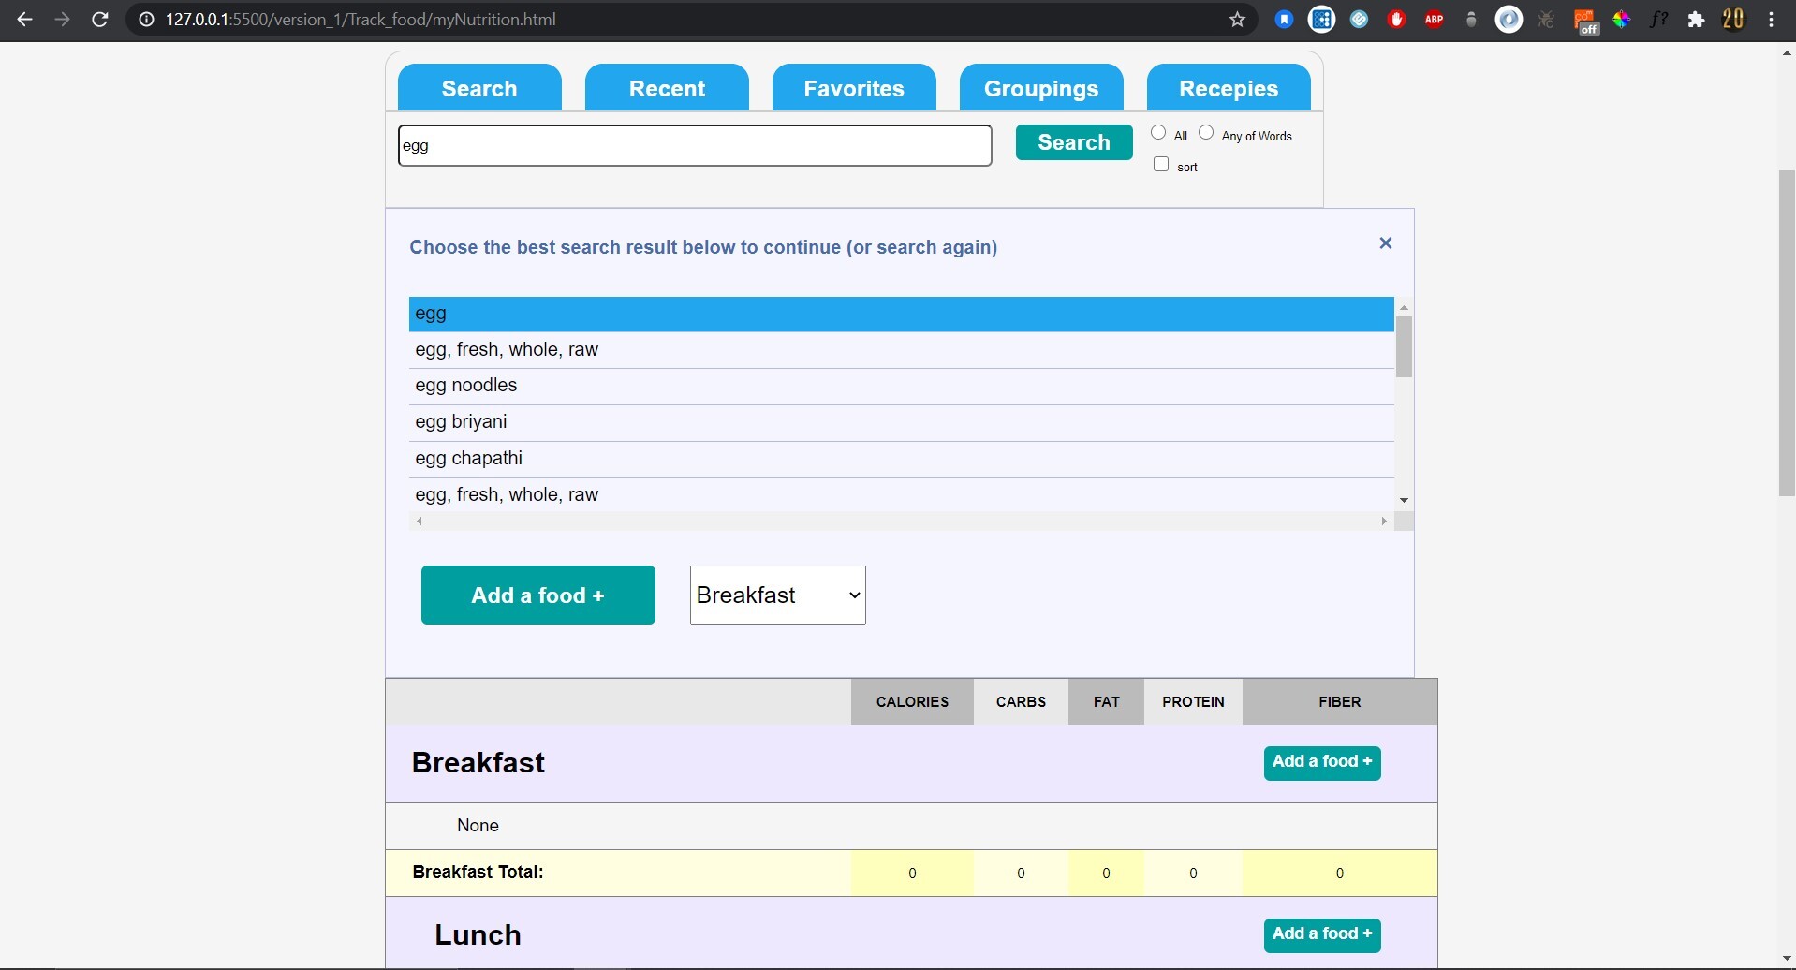Click the 'None' entry under Breakfast

(478, 826)
